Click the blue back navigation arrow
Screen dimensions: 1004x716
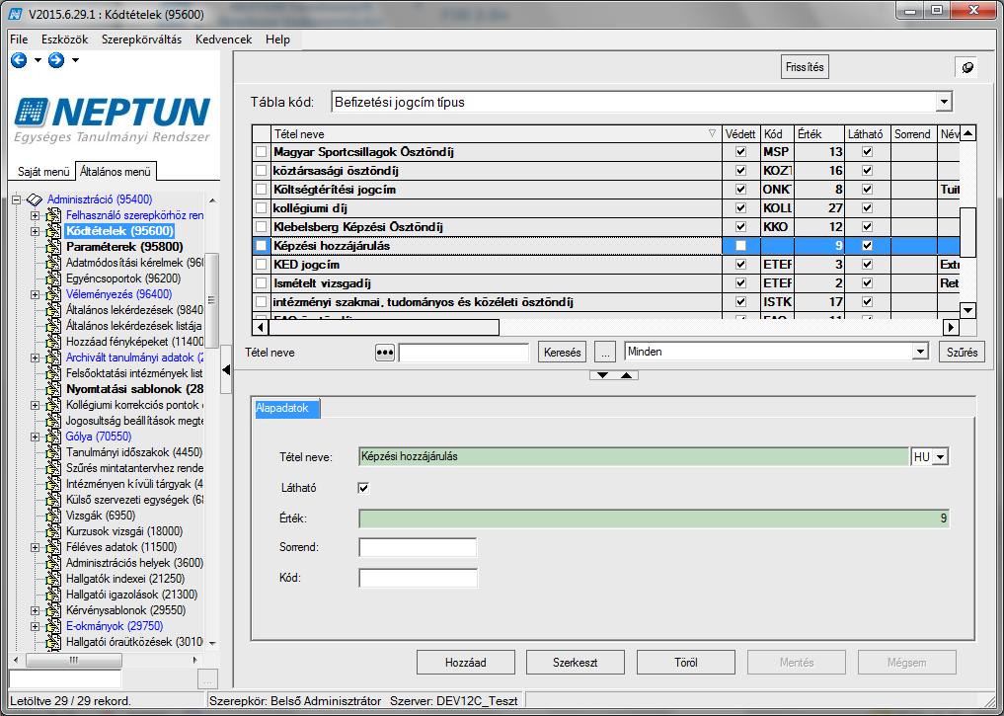(x=19, y=60)
